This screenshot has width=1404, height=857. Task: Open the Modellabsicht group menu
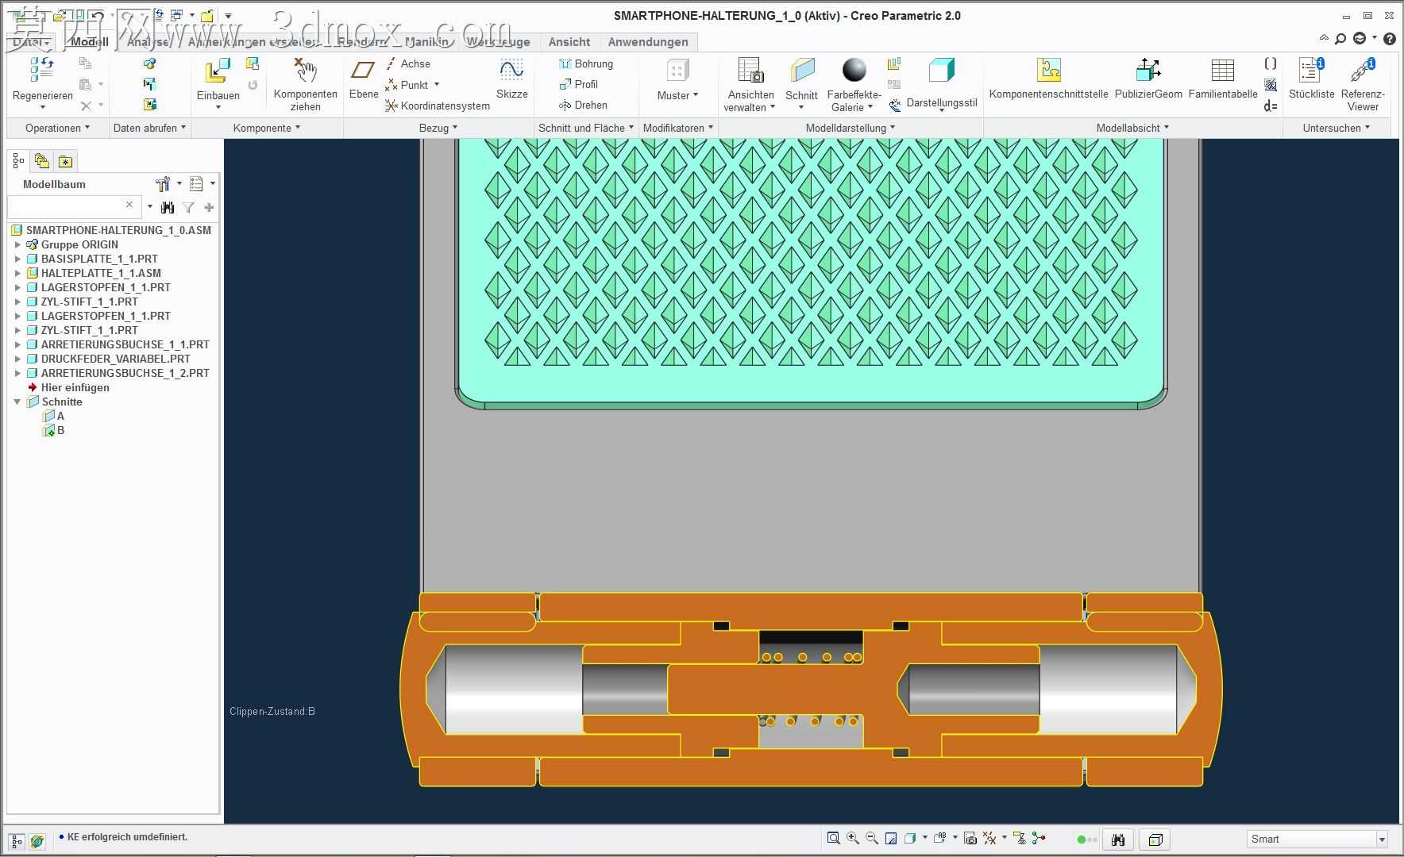(1132, 128)
